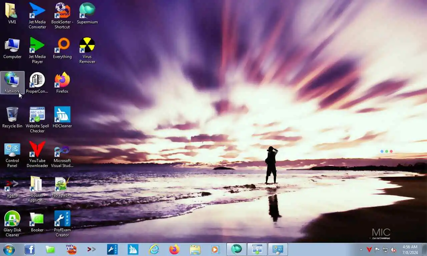The image size is (427, 256).
Task: Launch Jet Media Player shortcut
Action: pyautogui.click(x=37, y=50)
